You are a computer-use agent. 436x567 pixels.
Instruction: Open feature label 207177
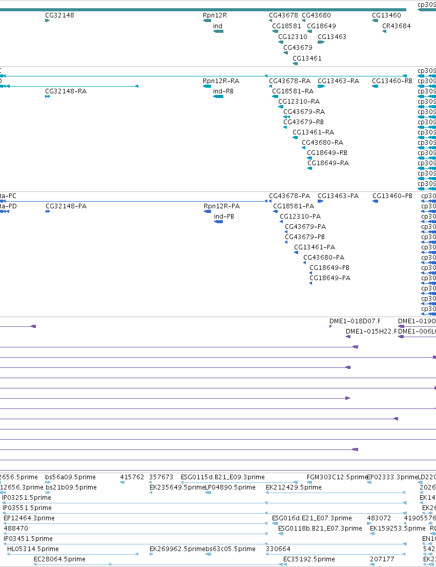382,559
